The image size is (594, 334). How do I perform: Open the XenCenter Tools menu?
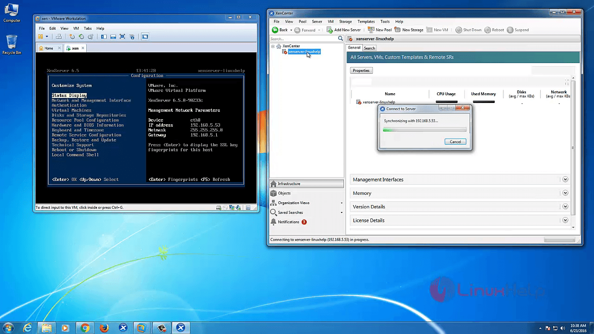pos(385,21)
